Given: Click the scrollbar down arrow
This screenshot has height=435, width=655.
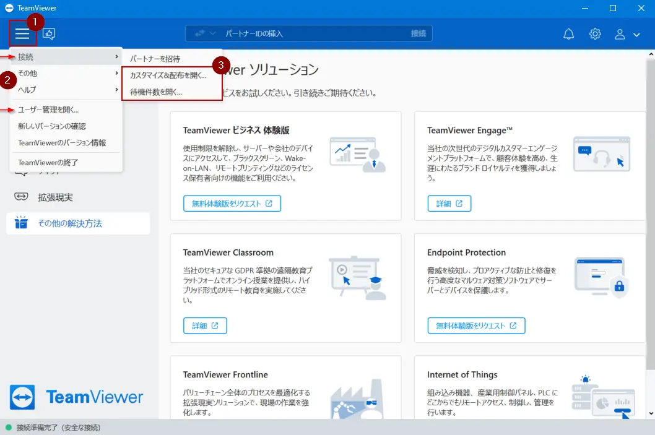Looking at the screenshot, I should (x=651, y=413).
